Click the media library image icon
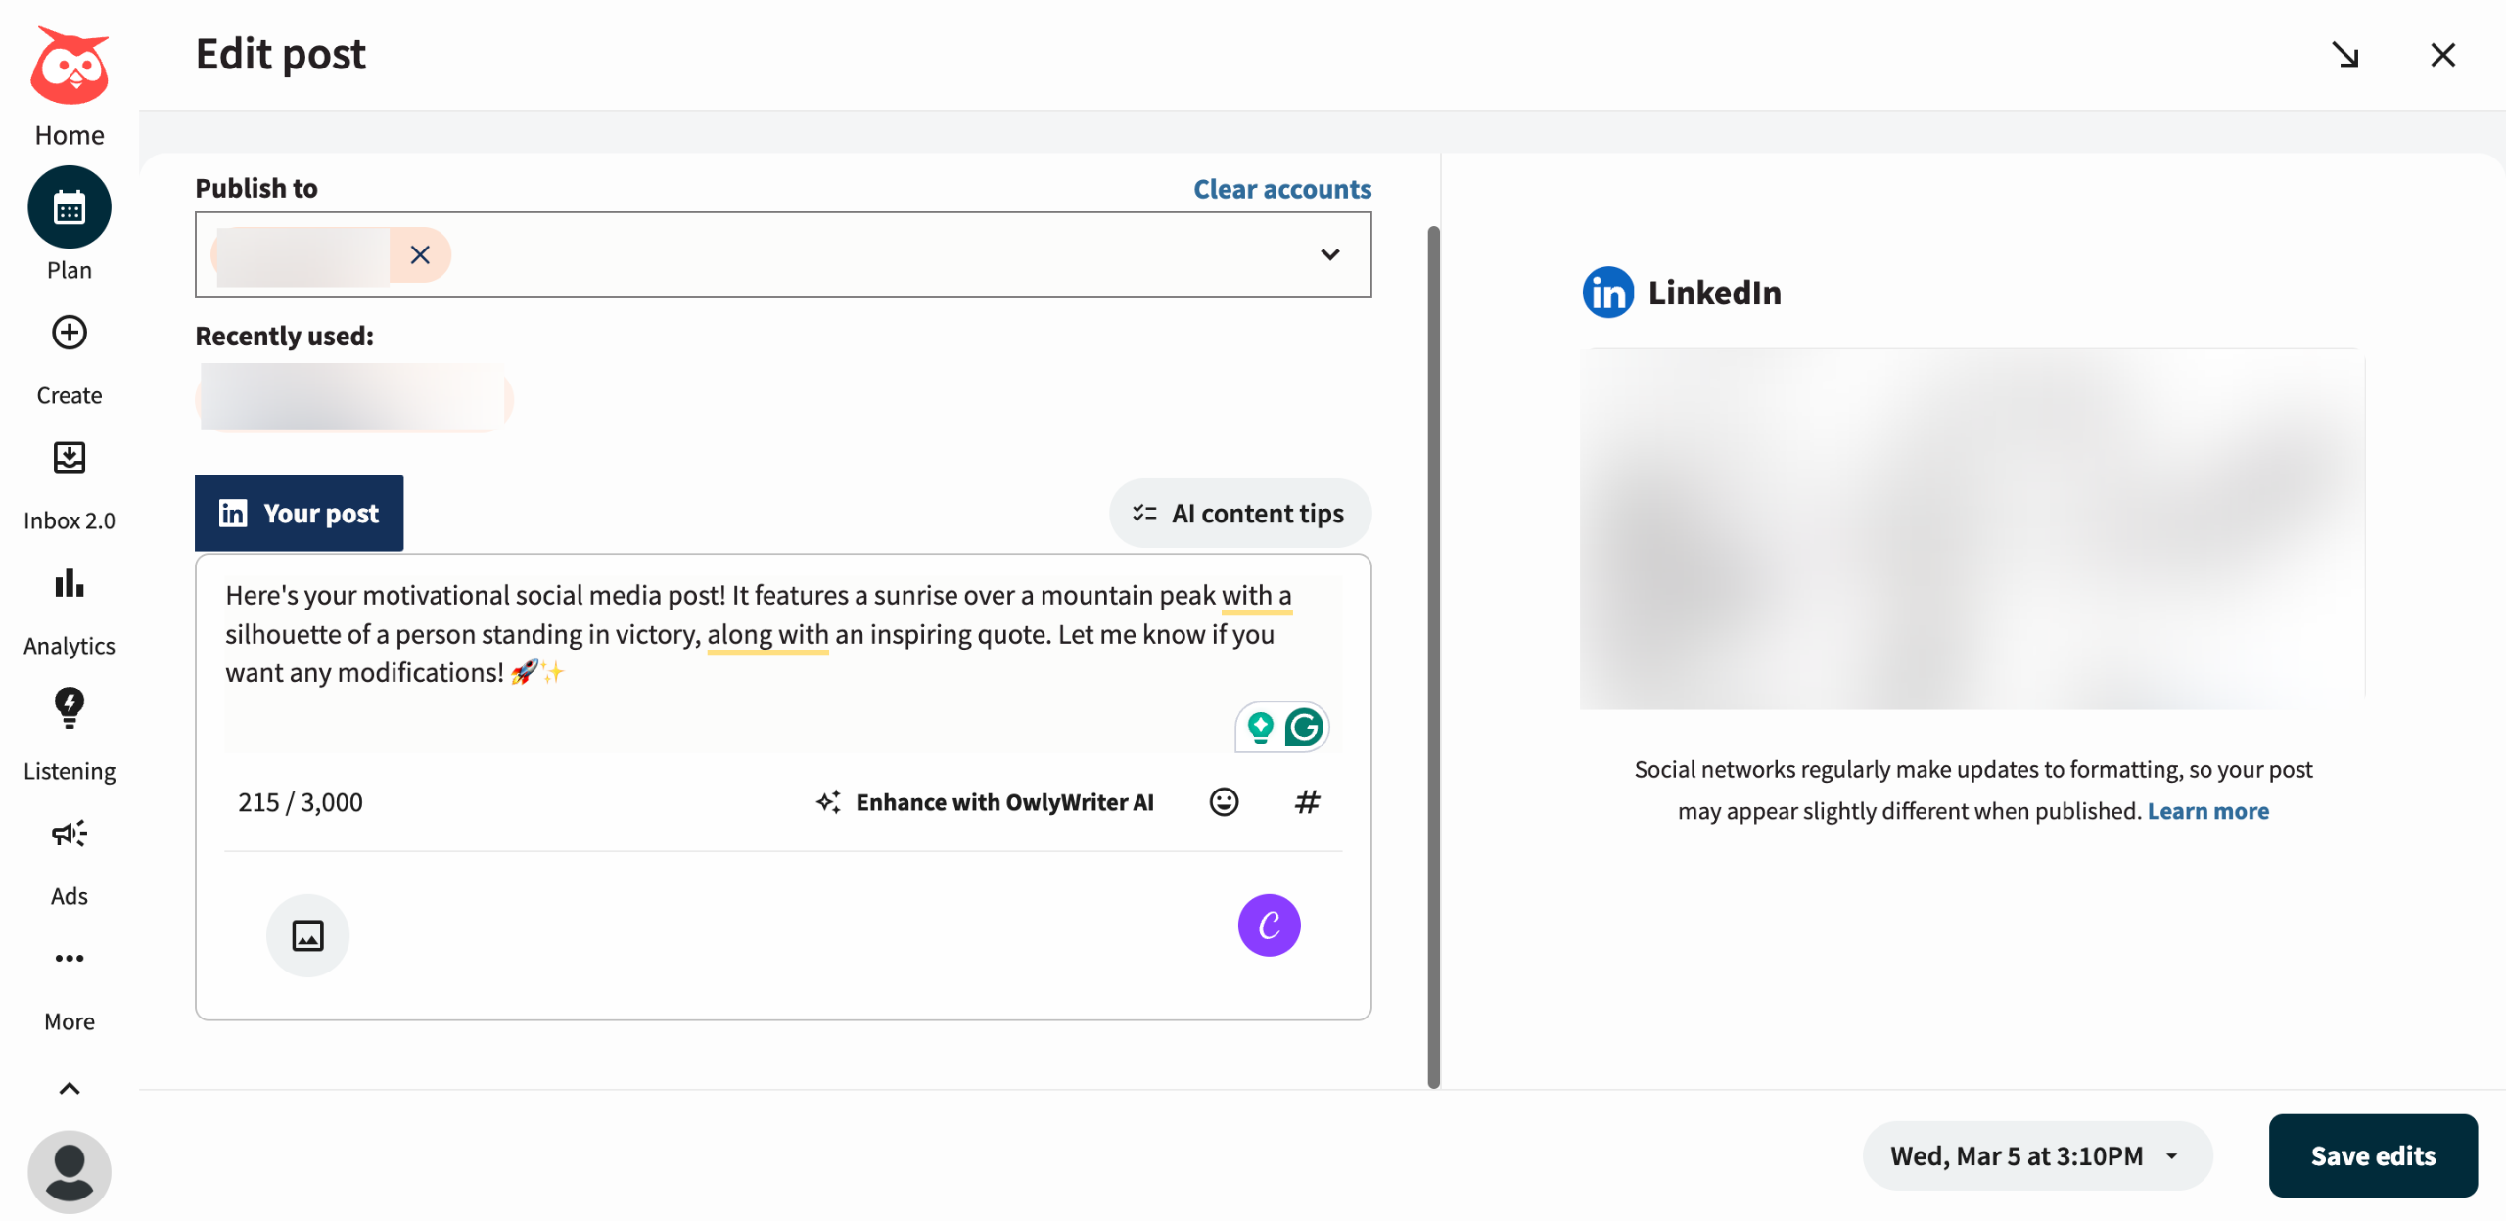 coord(308,935)
